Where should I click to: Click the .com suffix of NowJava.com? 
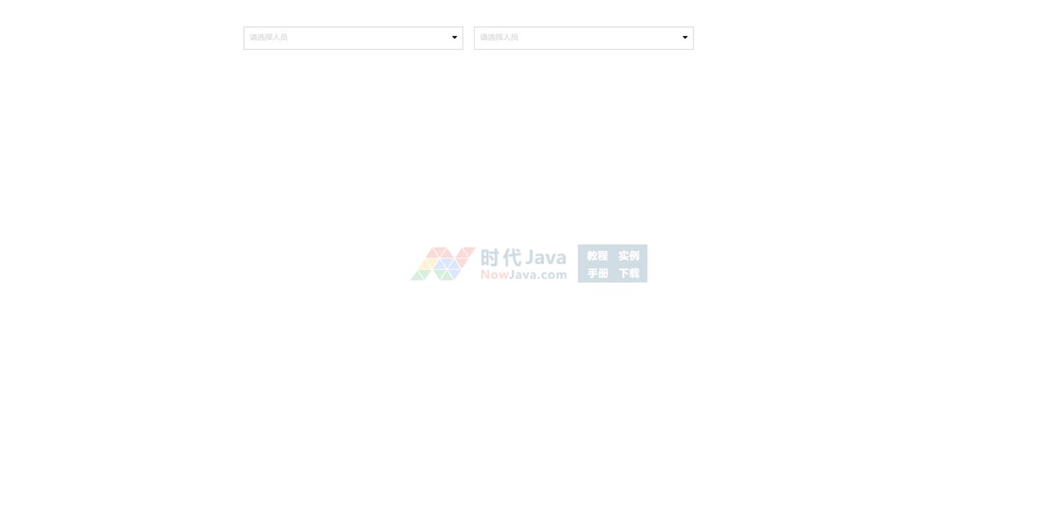click(x=553, y=275)
